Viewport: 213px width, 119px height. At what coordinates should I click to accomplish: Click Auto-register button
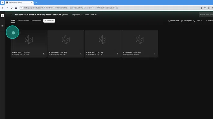click(x=186, y=21)
